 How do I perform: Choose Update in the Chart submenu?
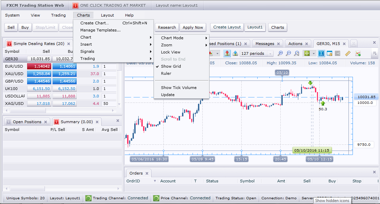pos(181,95)
